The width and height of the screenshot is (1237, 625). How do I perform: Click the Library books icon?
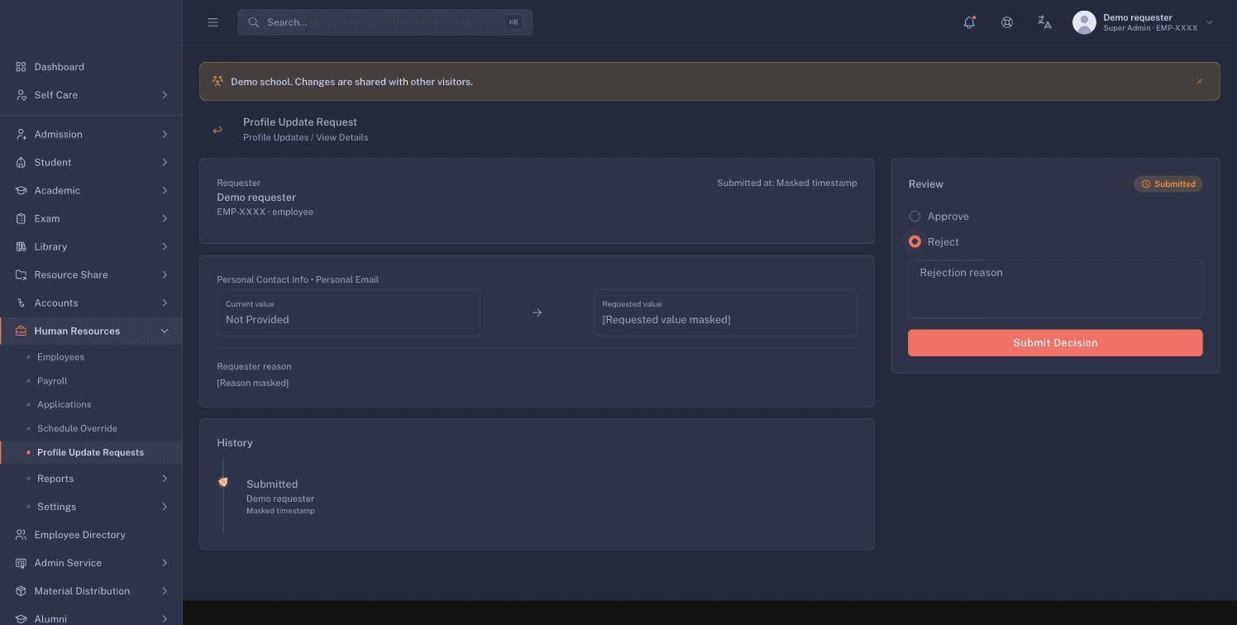21,247
